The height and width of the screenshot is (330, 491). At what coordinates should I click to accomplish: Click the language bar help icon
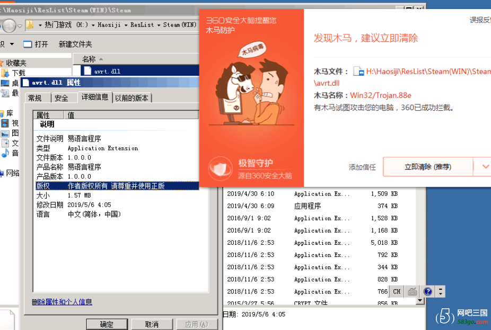(x=428, y=291)
